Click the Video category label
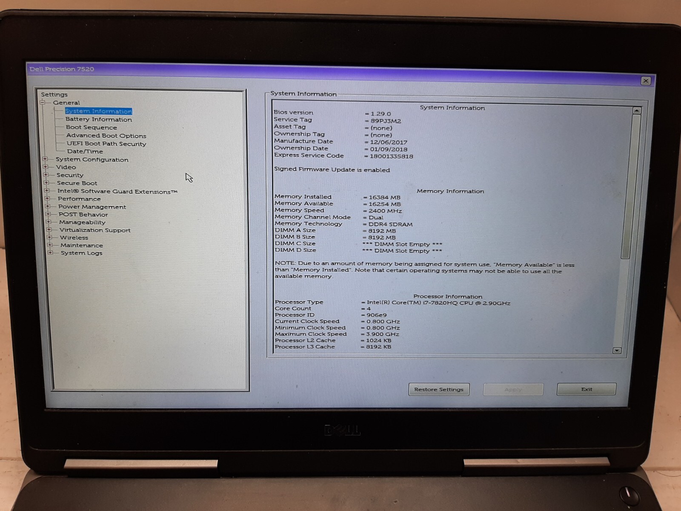Viewport: 681px width, 511px height. click(66, 167)
